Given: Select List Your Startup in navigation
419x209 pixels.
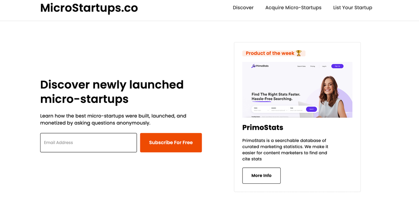Looking at the screenshot, I should pos(352,8).
